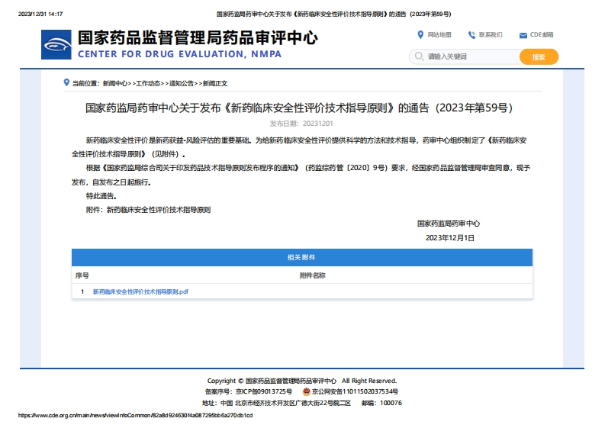
Task: Click the 相关附件 table header bar
Action: (x=301, y=258)
